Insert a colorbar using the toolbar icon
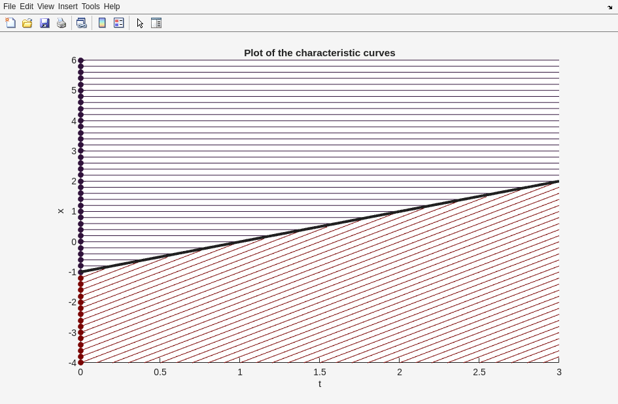The height and width of the screenshot is (404, 618). [x=102, y=23]
